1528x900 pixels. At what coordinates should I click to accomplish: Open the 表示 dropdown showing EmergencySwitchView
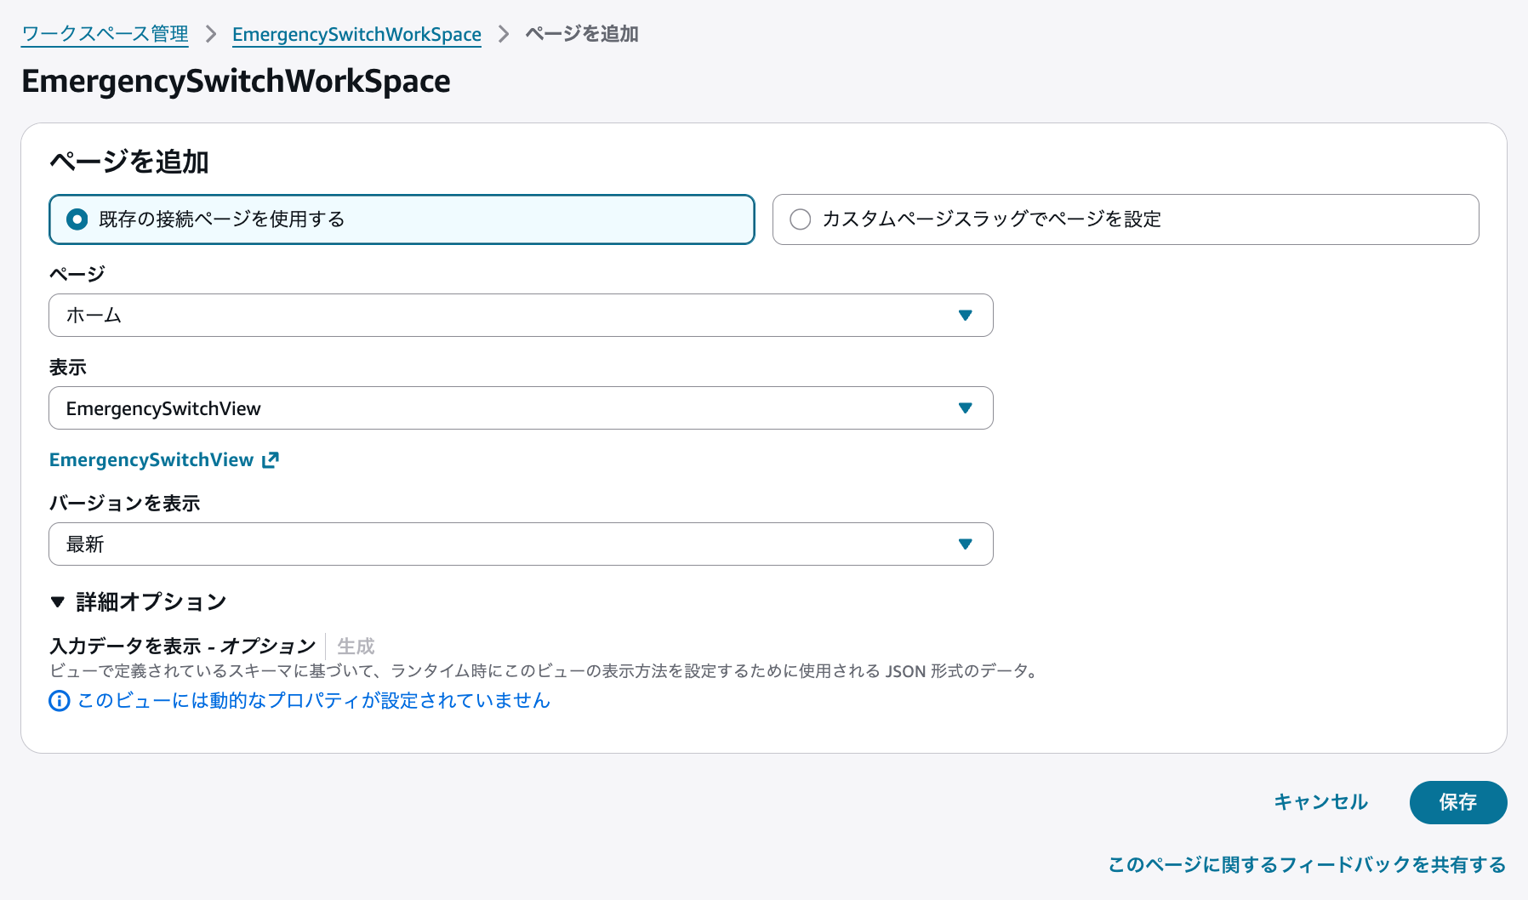[x=520, y=407]
